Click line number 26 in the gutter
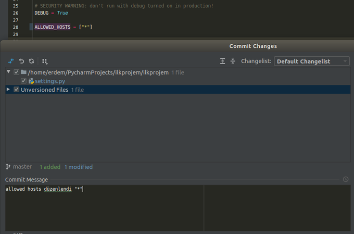The image size is (354, 234). tap(16, 13)
